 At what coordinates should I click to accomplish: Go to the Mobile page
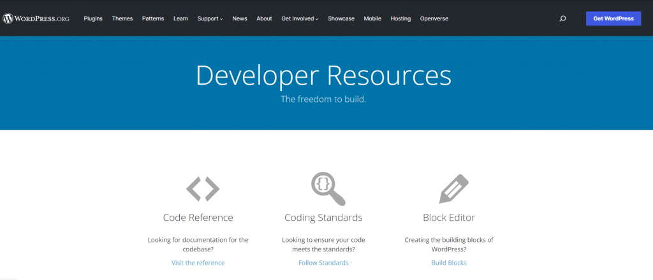point(372,18)
